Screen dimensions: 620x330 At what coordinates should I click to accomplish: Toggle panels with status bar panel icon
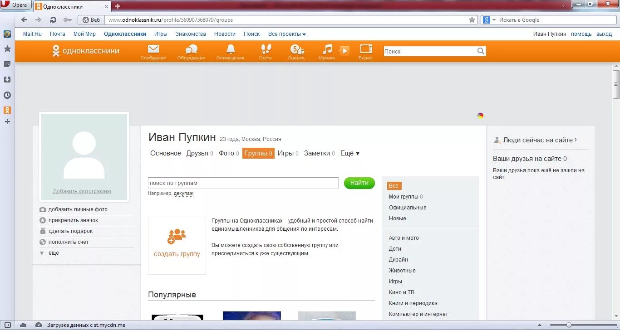tap(9, 325)
